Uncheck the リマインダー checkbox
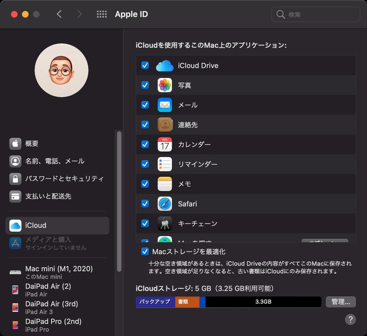Viewport: 367px width, 336px height. click(145, 164)
